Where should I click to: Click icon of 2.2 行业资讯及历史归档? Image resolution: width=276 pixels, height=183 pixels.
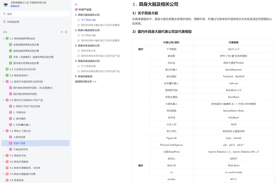click(7, 69)
